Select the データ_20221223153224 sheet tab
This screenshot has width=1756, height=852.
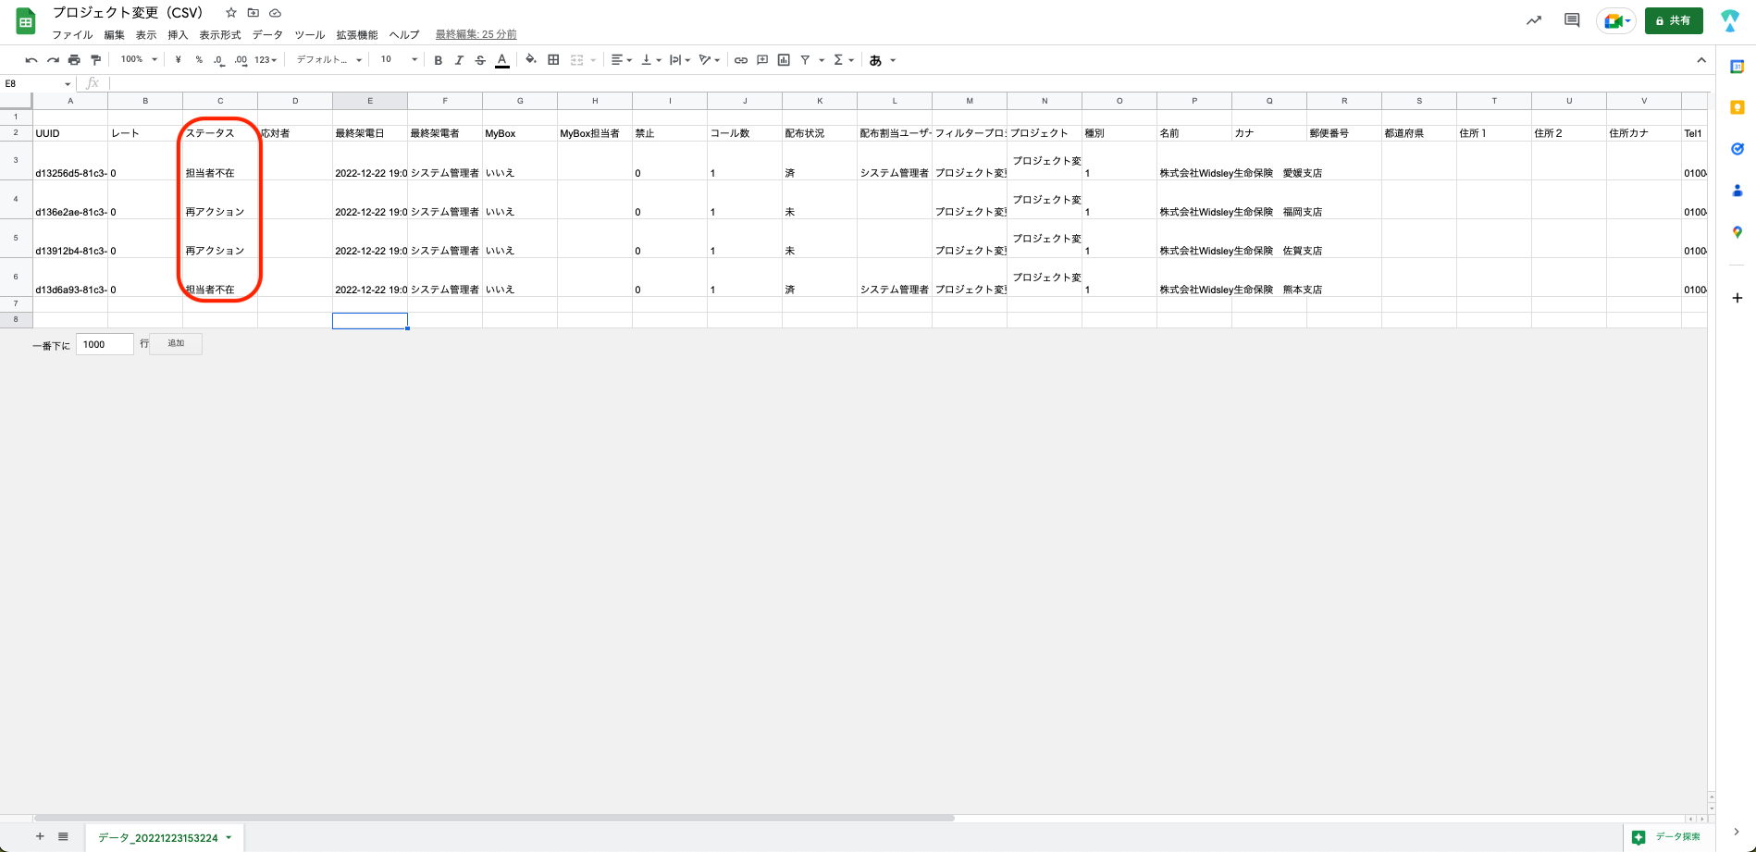[158, 837]
